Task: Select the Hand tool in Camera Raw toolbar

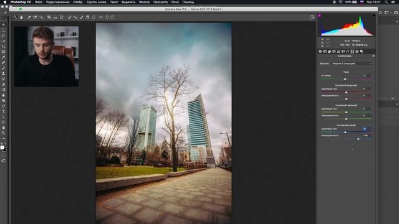Action: [21, 17]
